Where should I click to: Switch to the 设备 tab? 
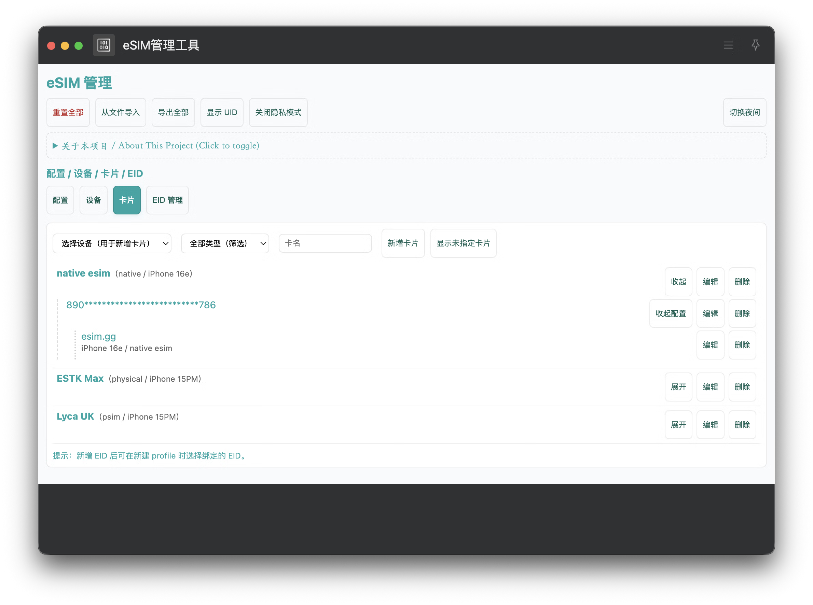click(x=94, y=200)
